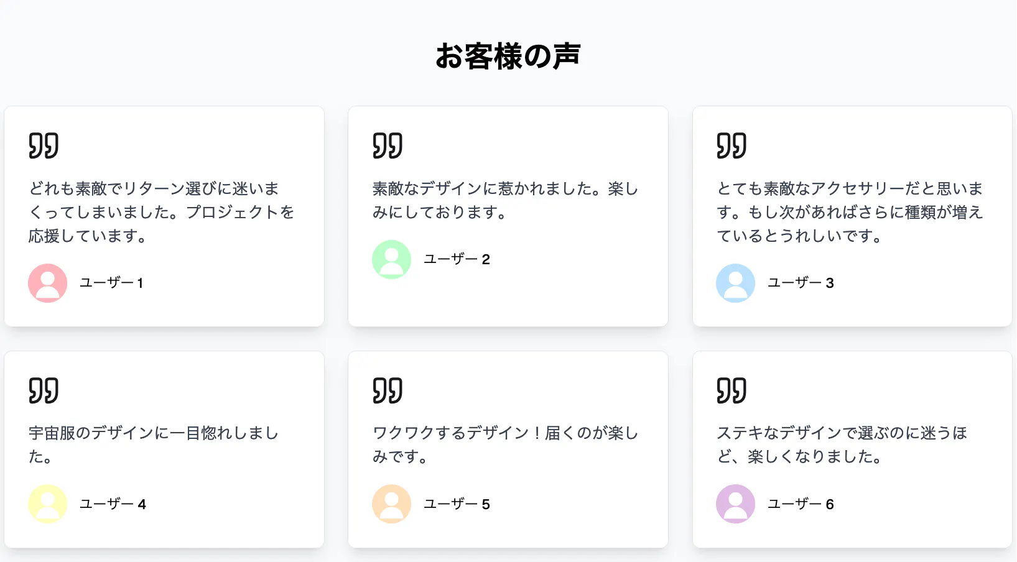Click the quote icon in ユーザー 3's card
The height and width of the screenshot is (562, 1017).
[731, 145]
